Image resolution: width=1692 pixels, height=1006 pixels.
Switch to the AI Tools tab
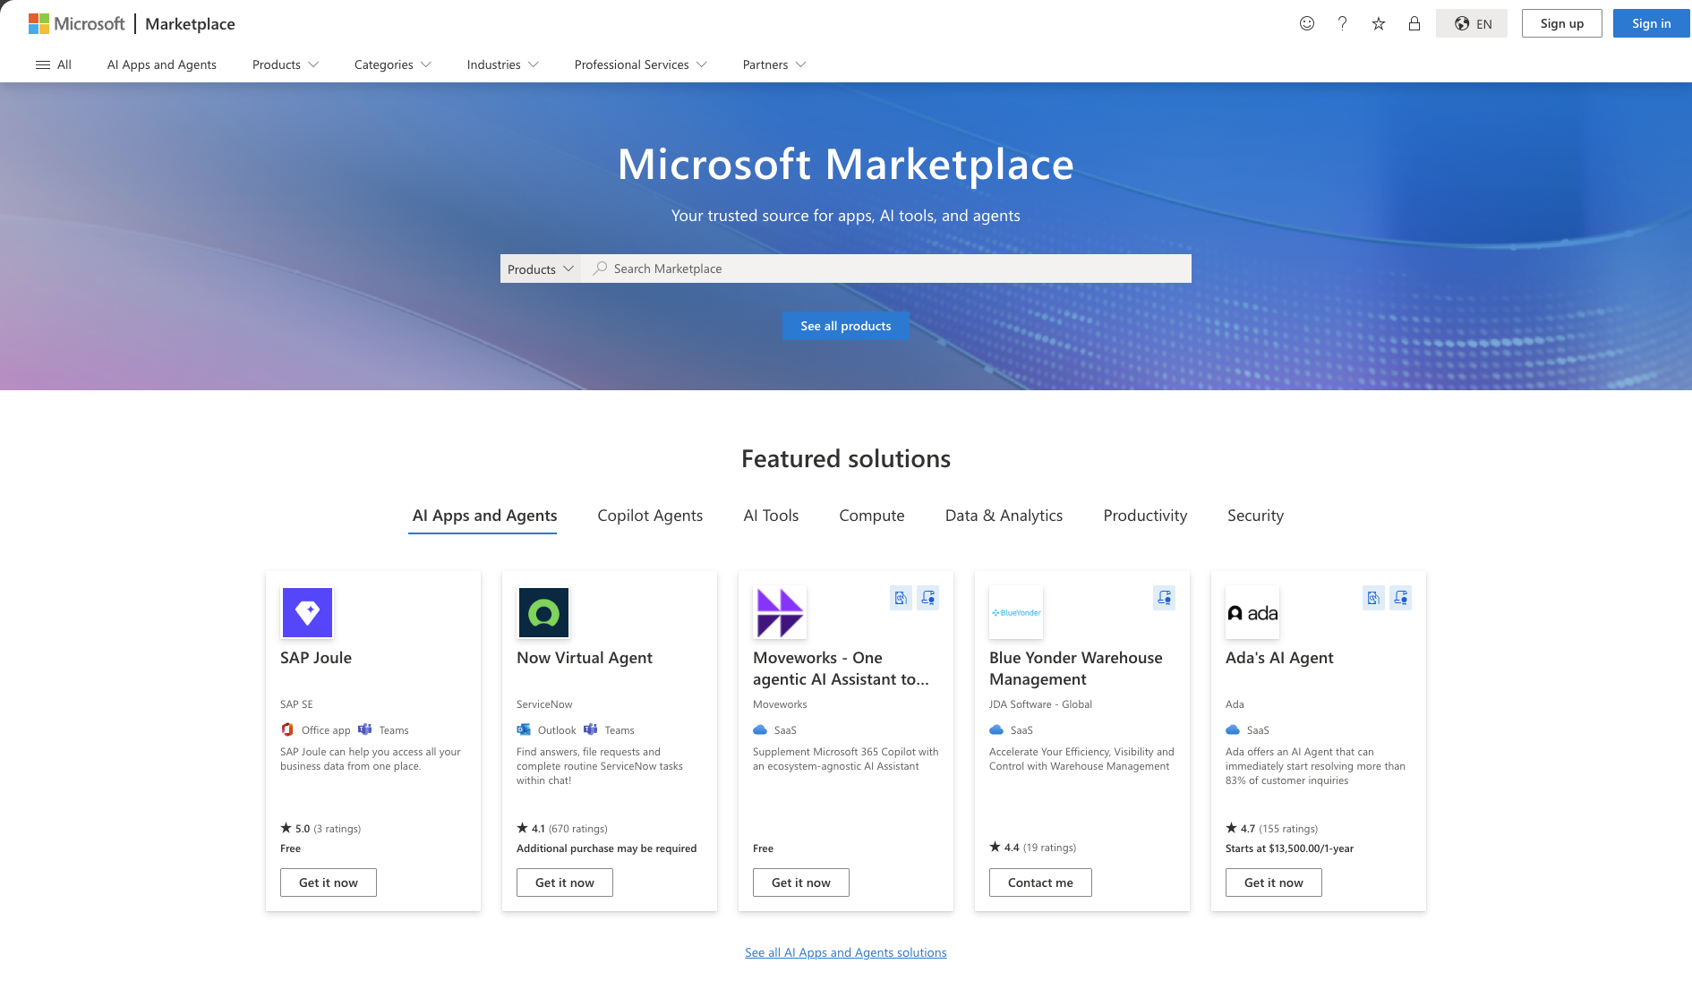pyautogui.click(x=771, y=516)
